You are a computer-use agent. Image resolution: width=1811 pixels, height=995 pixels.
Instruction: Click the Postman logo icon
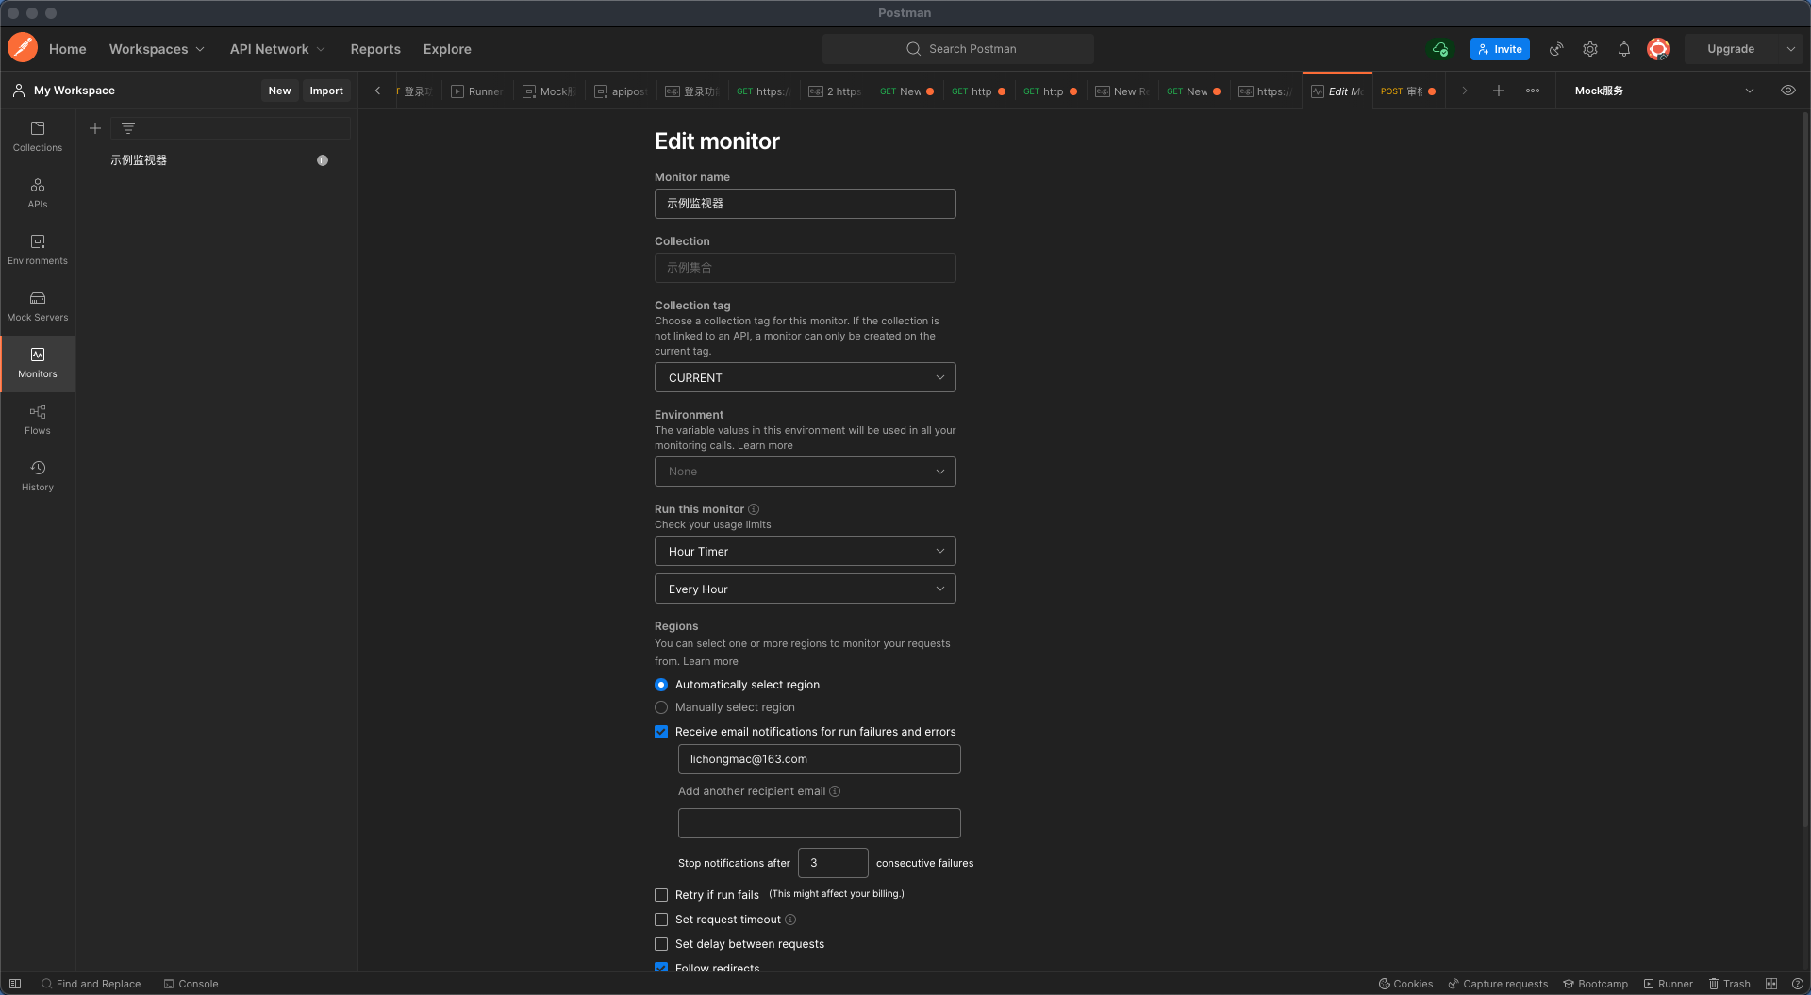(23, 48)
